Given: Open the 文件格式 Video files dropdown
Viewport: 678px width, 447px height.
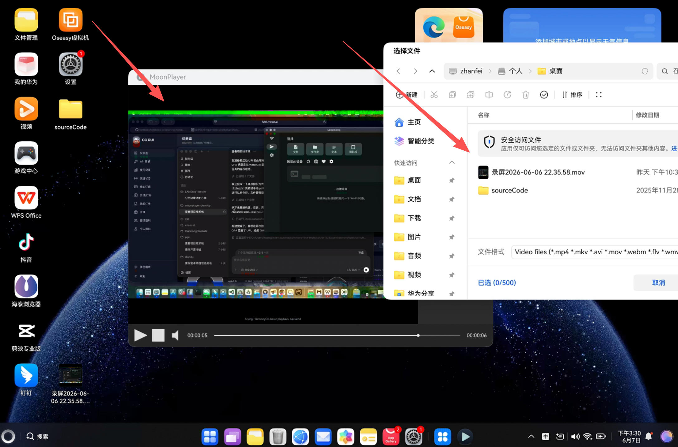Looking at the screenshot, I should 594,252.
